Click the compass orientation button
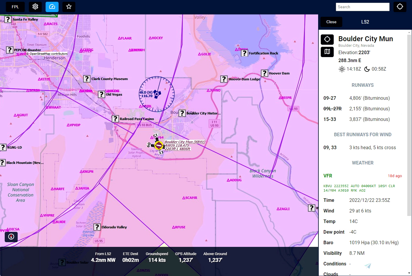The height and width of the screenshot is (276, 412). (x=11, y=237)
